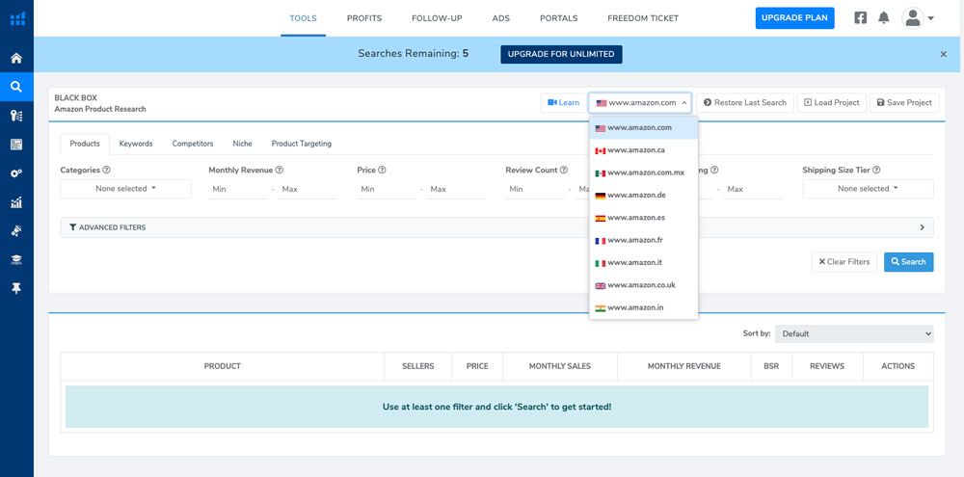The image size is (964, 477).
Task: Click the blue Search button
Action: [x=909, y=262]
